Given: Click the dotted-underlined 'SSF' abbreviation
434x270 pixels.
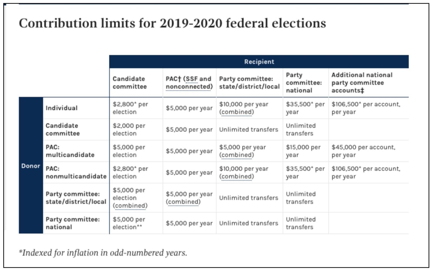Looking at the screenshot, I should (192, 79).
